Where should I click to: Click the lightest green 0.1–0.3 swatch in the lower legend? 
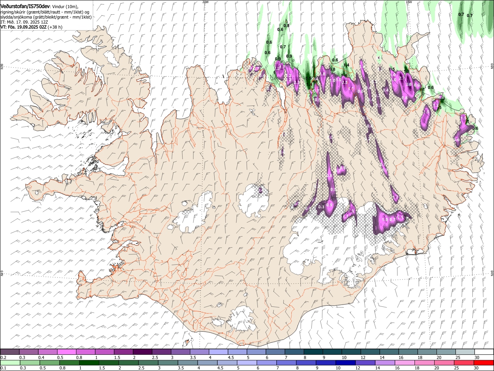pyautogui.click(x=10, y=362)
